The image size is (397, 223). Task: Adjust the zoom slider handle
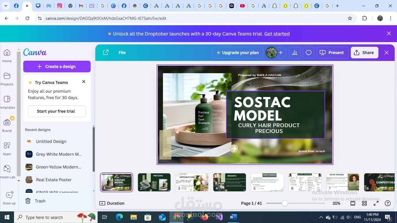pyautogui.click(x=285, y=203)
